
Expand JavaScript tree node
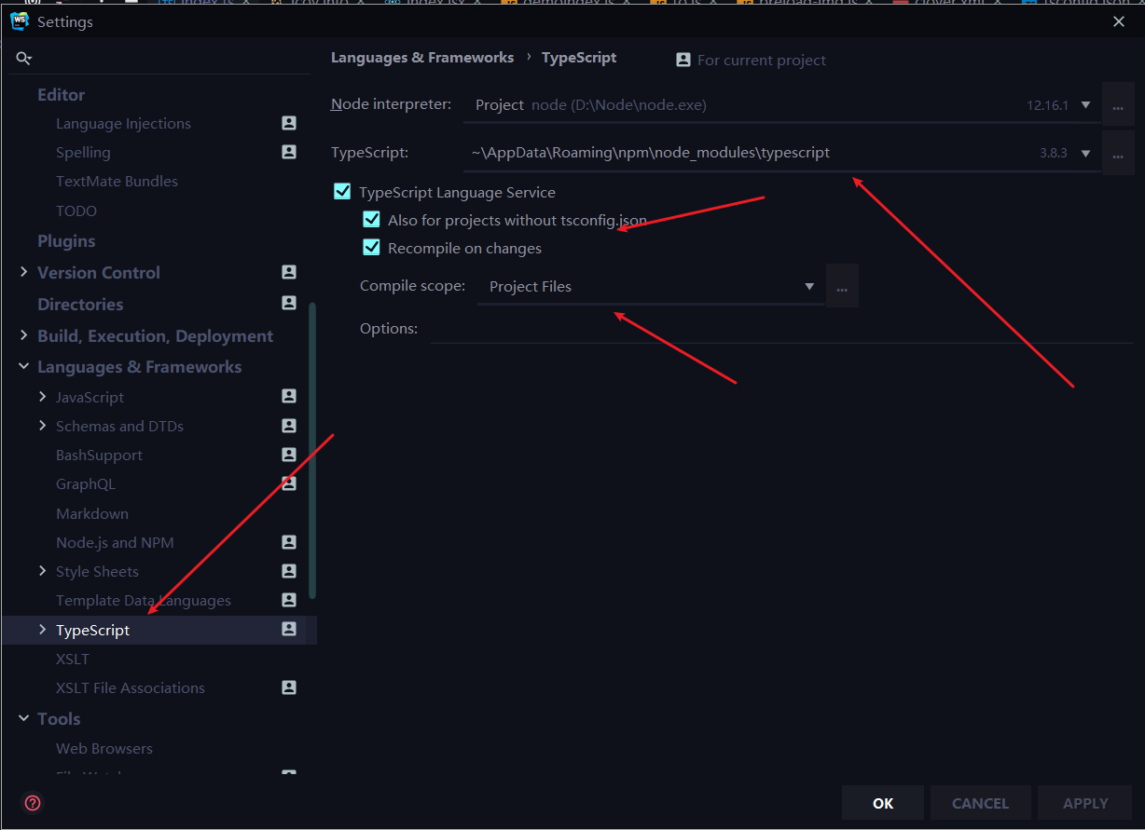point(43,397)
